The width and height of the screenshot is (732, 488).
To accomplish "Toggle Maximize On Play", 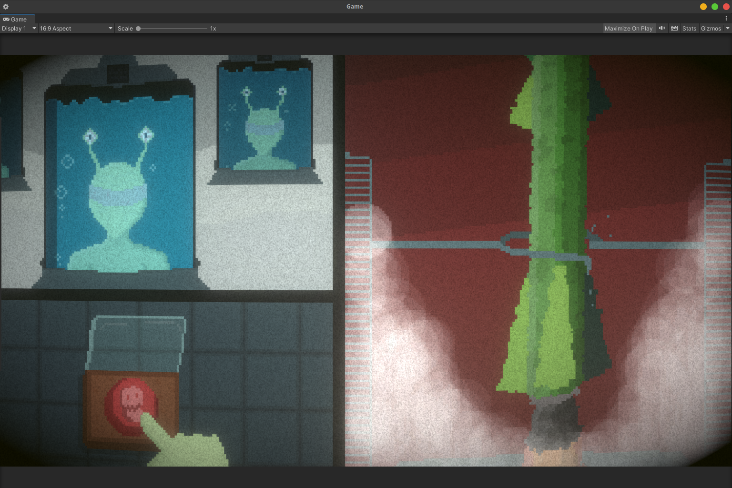I will (629, 29).
